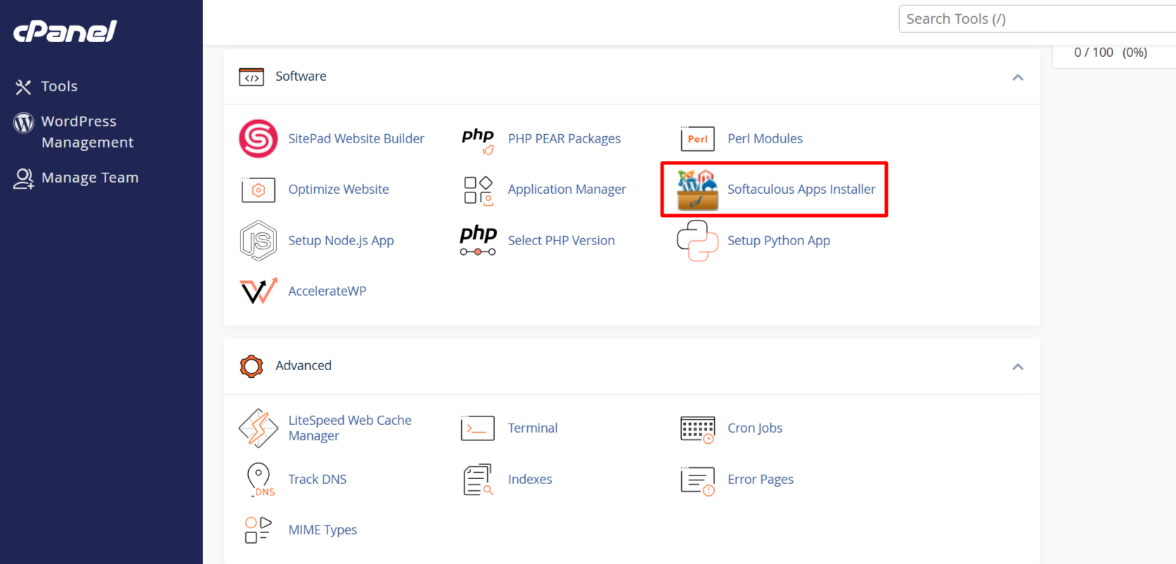
Task: Open AccelerateWP link
Action: coord(328,291)
